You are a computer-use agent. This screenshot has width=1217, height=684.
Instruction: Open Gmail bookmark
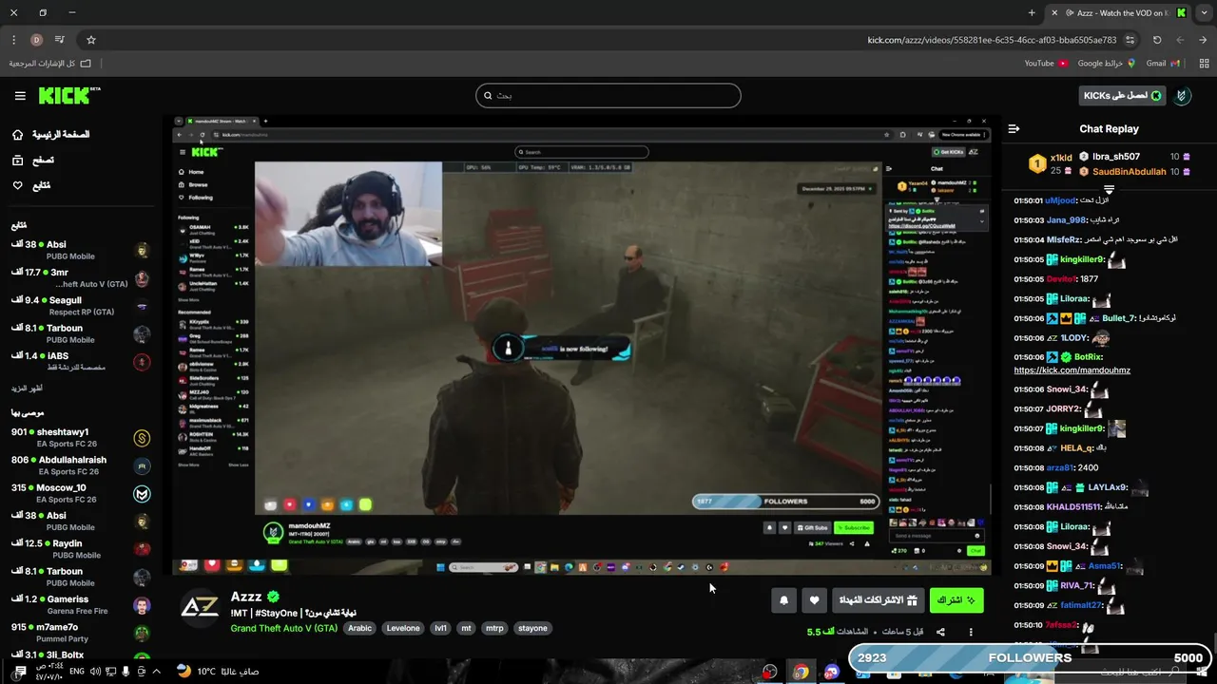click(1163, 64)
